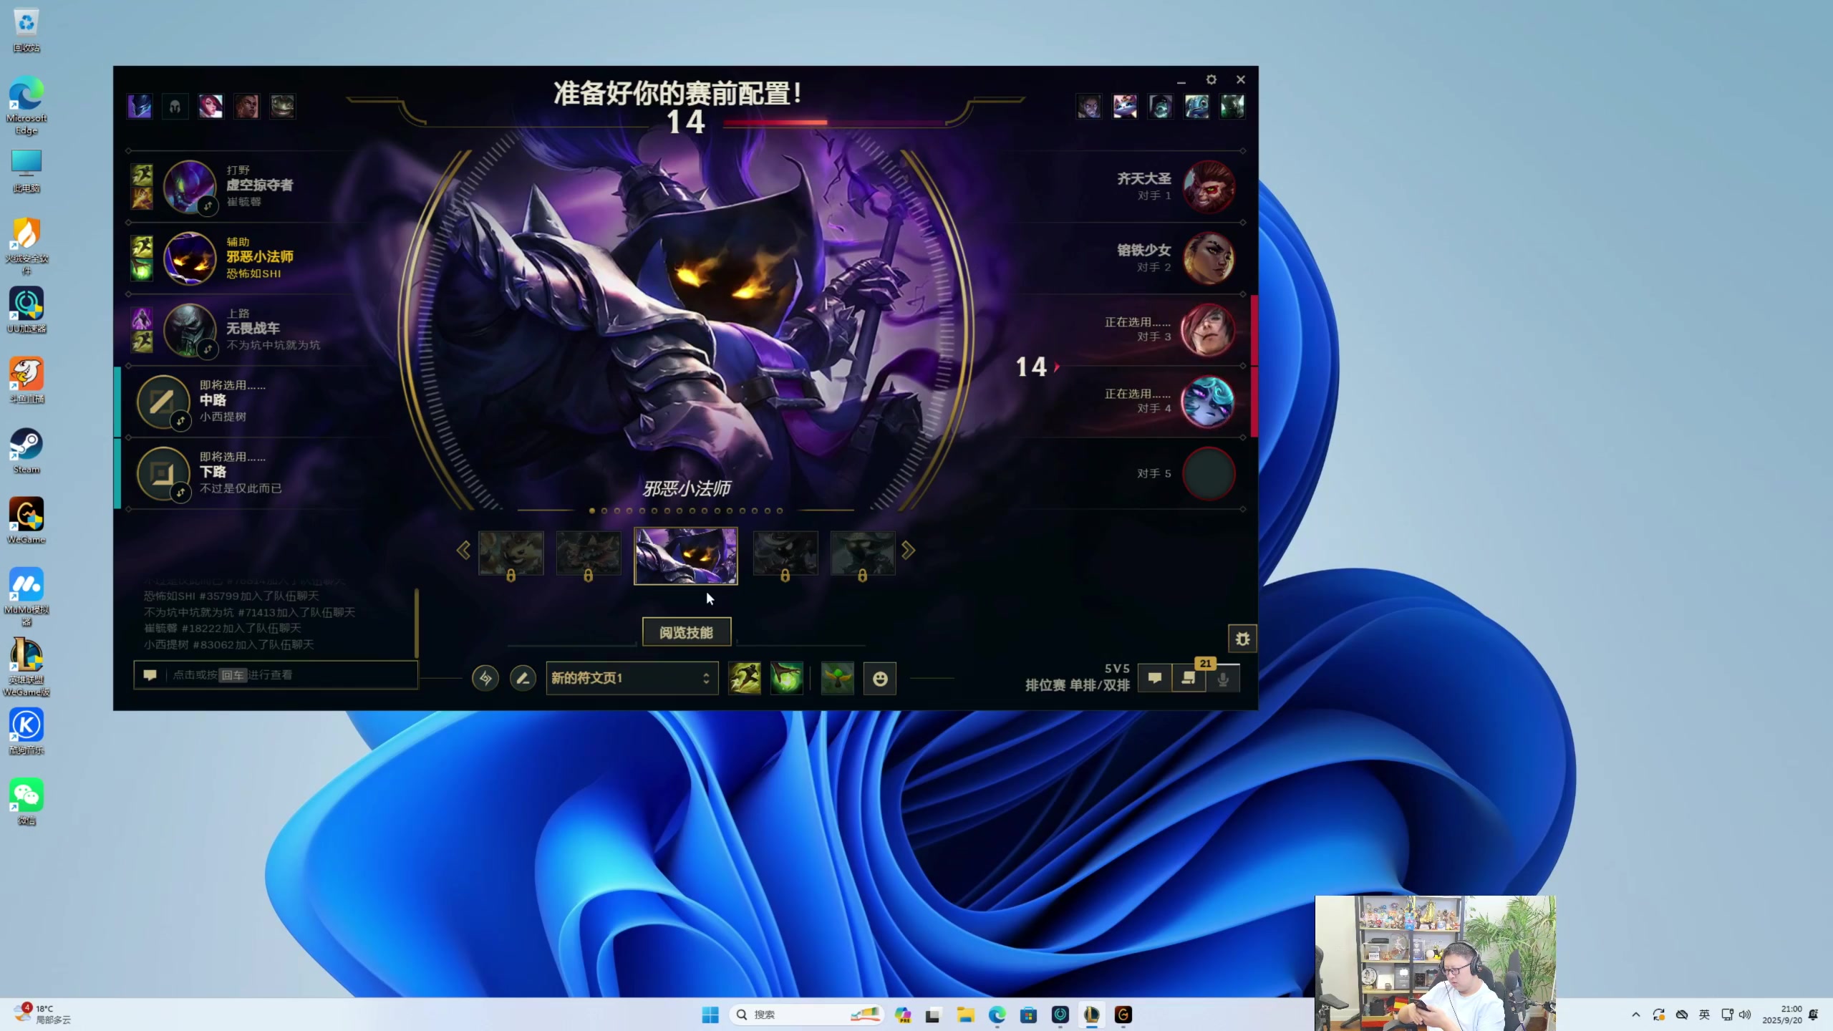This screenshot has width=1833, height=1031.
Task: Click the swap icon on 虚空掠夺者
Action: coord(208,206)
